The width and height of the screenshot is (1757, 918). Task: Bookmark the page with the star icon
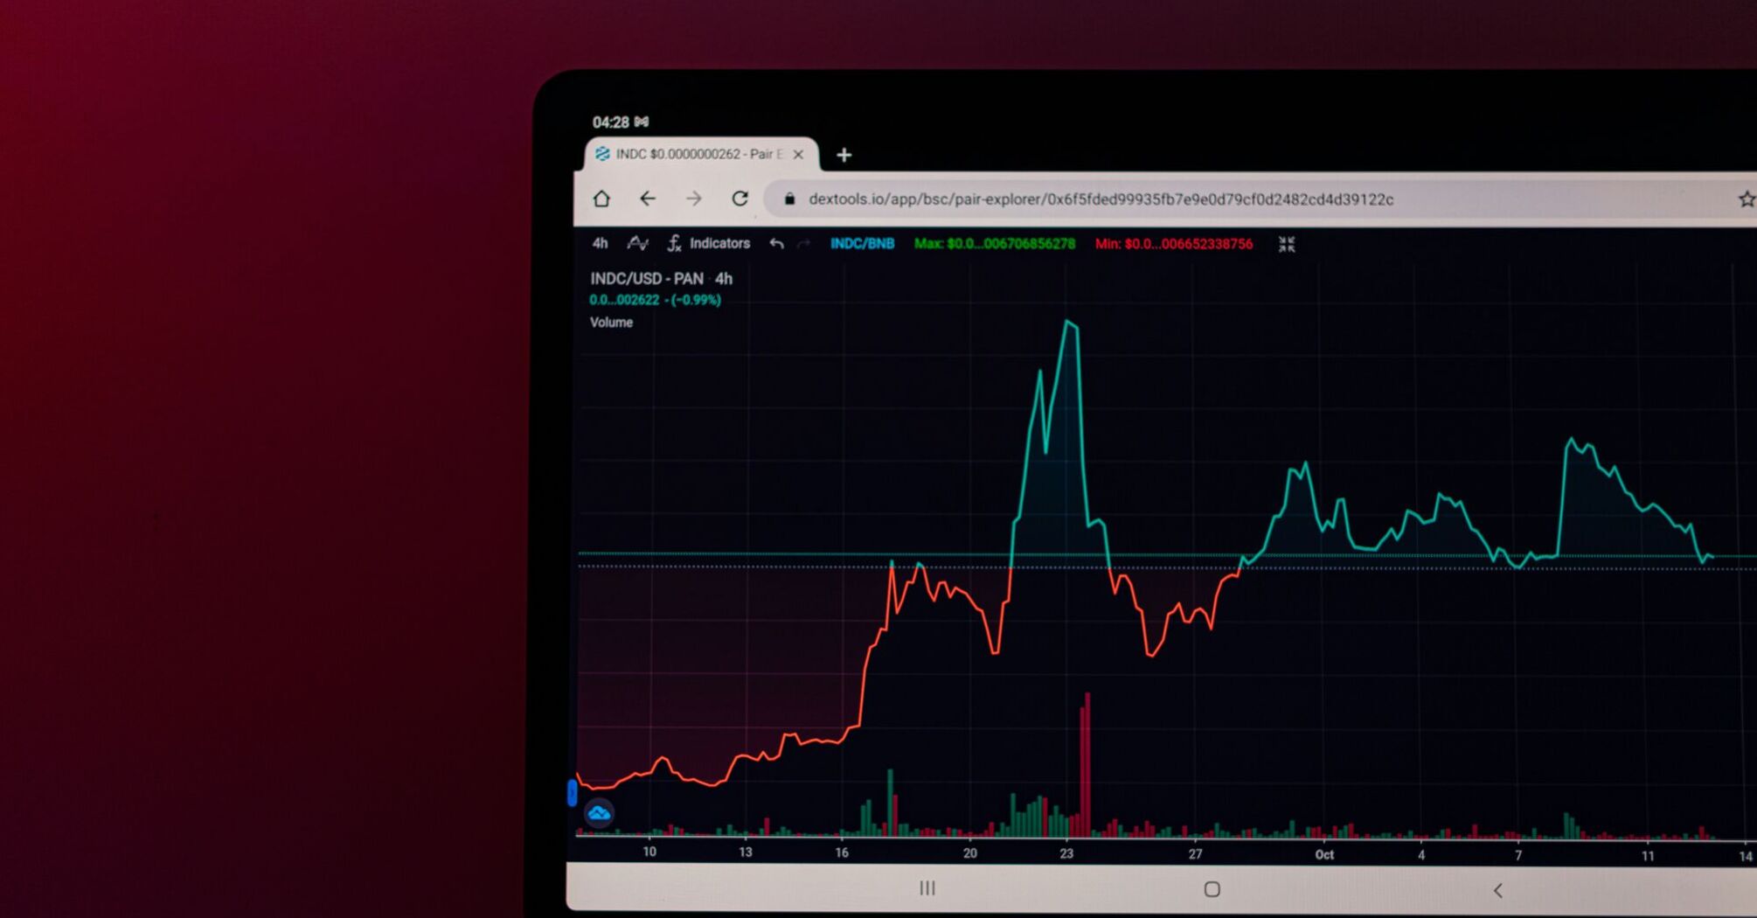1747,199
